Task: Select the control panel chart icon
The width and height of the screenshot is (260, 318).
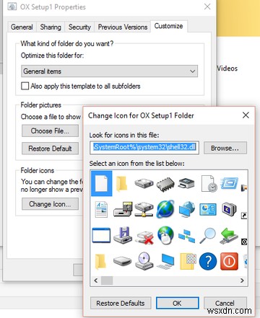Action: [x=208, y=209]
